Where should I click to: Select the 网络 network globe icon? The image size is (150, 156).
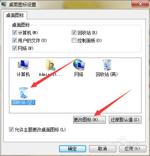[79, 65]
